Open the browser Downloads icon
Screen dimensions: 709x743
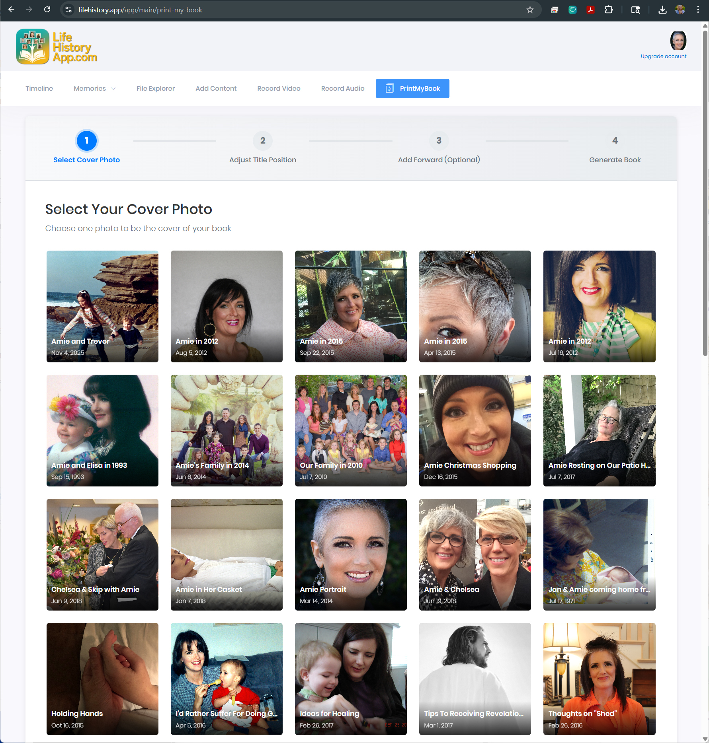point(663,10)
